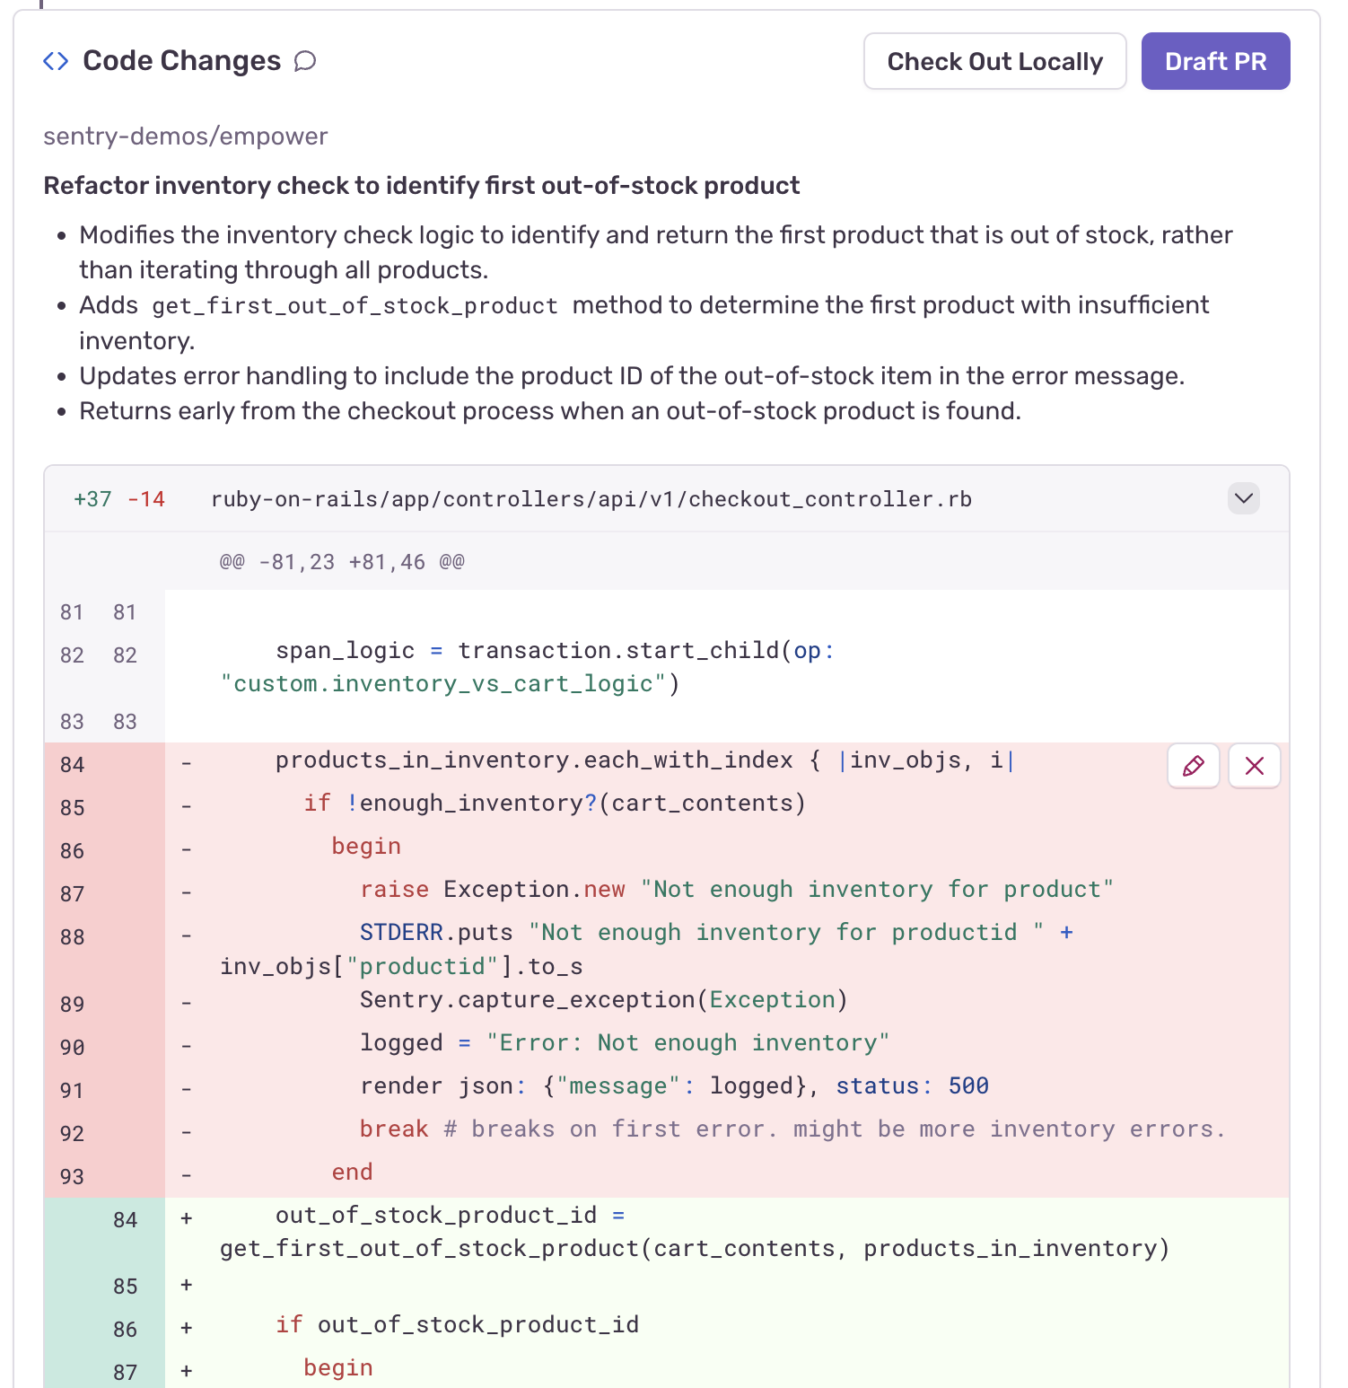The height and width of the screenshot is (1388, 1348).
Task: Open the sentry-demos/empower repository link
Action: [185, 136]
